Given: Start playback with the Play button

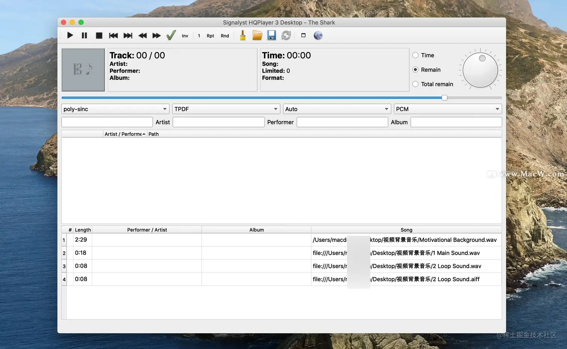Looking at the screenshot, I should [70, 36].
